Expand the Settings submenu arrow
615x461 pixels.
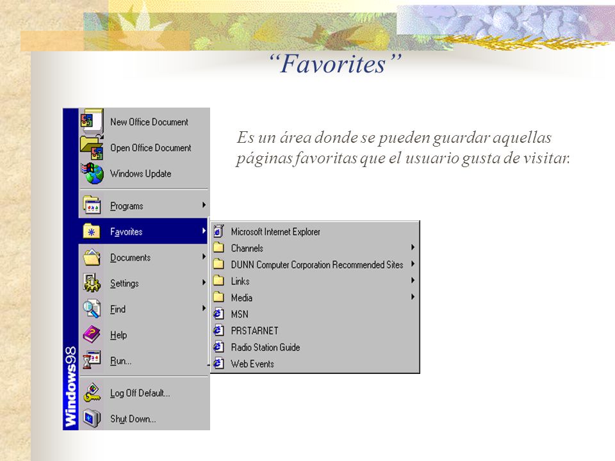coord(204,282)
